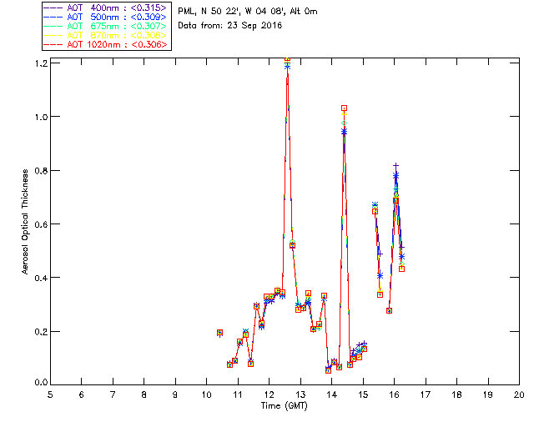Click the y-axis tick label '0.2'
Image resolution: width=534 pixels, height=427 pixels.
point(41,332)
